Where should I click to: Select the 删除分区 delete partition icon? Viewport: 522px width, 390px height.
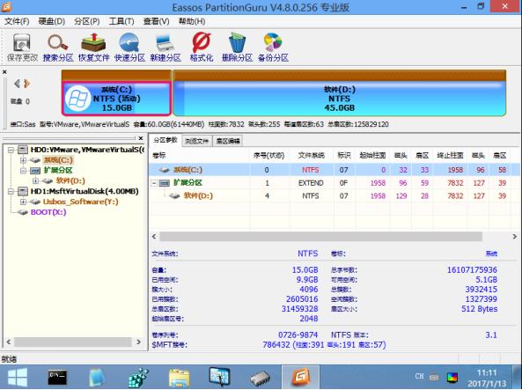[x=237, y=48]
